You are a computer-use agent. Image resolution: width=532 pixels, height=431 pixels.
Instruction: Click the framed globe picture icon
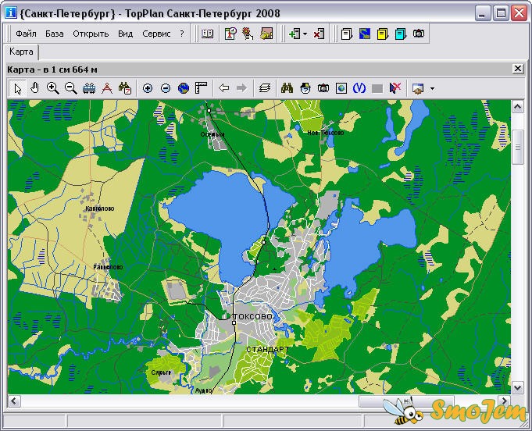pyautogui.click(x=341, y=88)
